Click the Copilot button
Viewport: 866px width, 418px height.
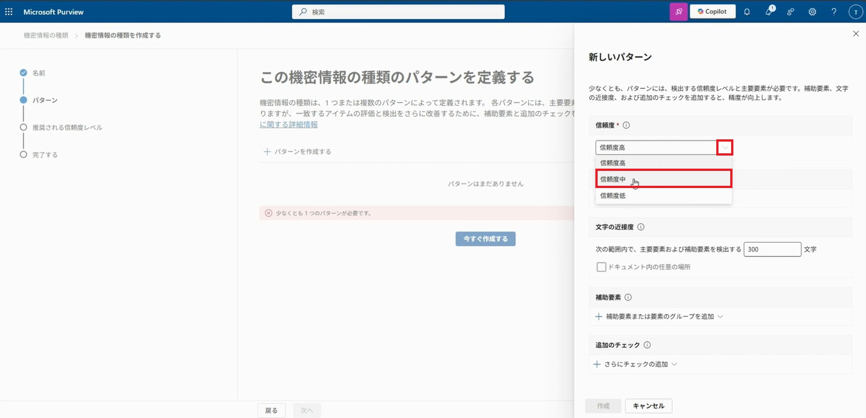(x=712, y=12)
